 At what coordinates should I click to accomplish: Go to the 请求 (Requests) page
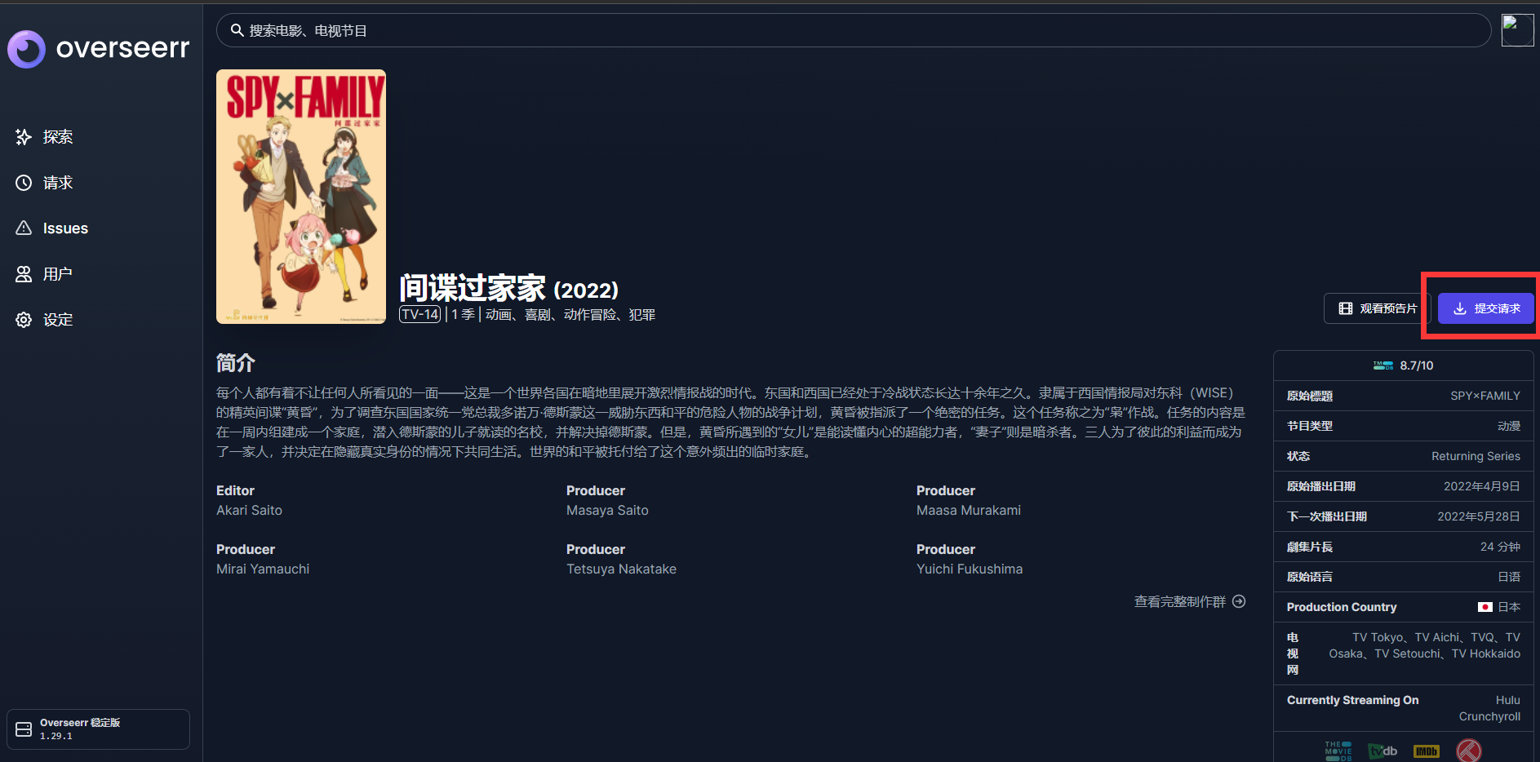coord(57,183)
